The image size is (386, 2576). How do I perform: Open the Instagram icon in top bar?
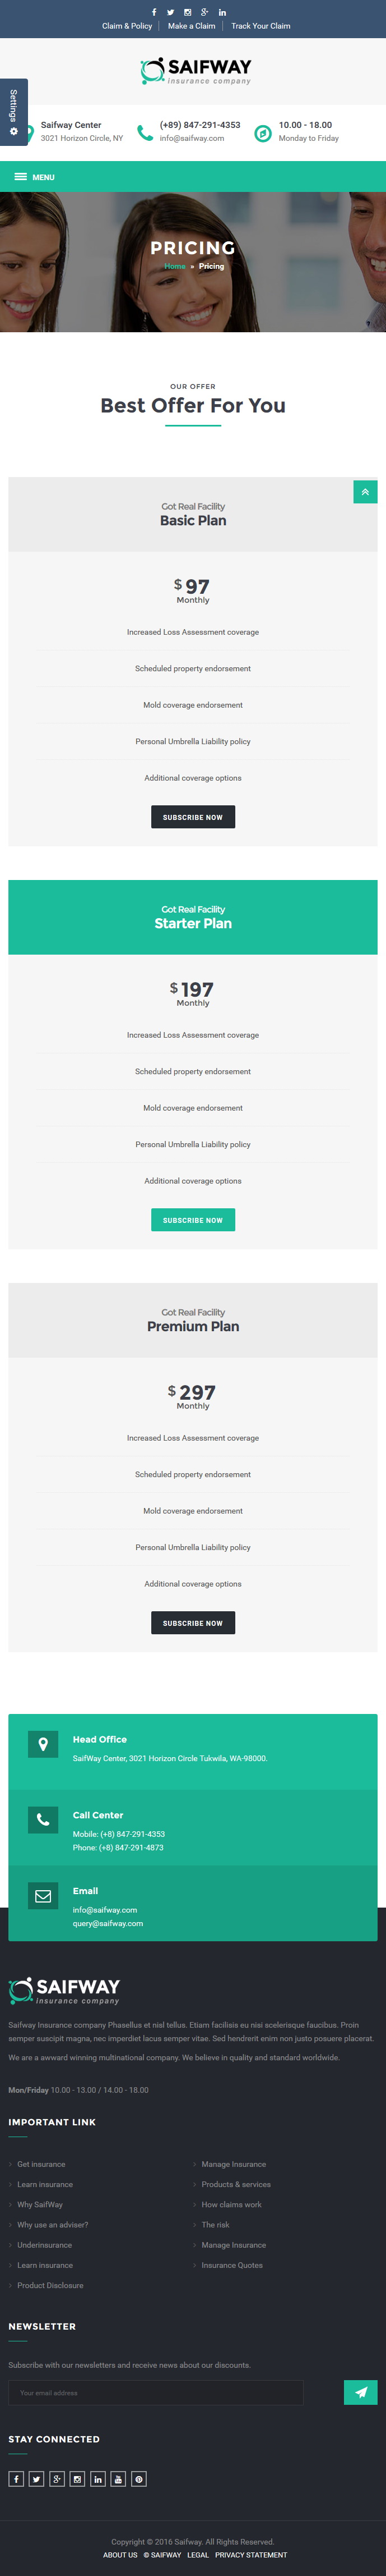(x=188, y=12)
